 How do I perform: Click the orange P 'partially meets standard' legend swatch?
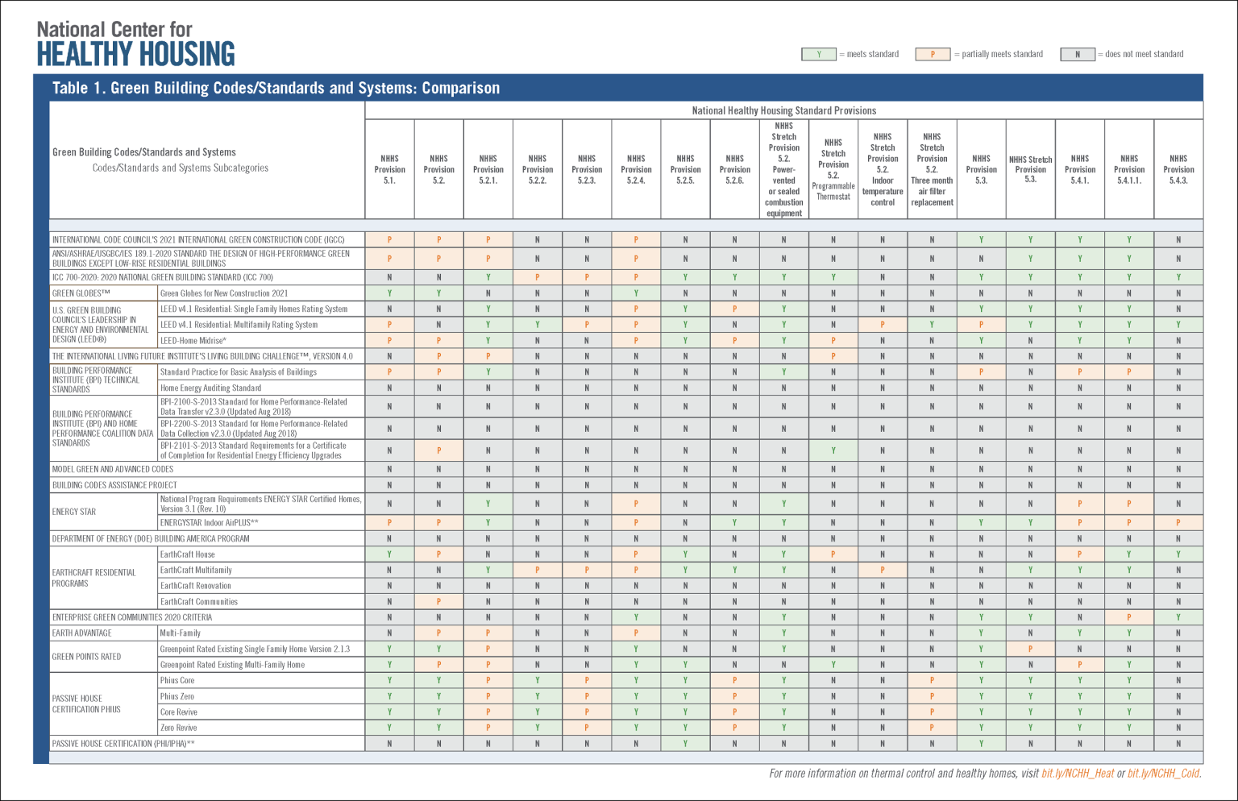(933, 54)
